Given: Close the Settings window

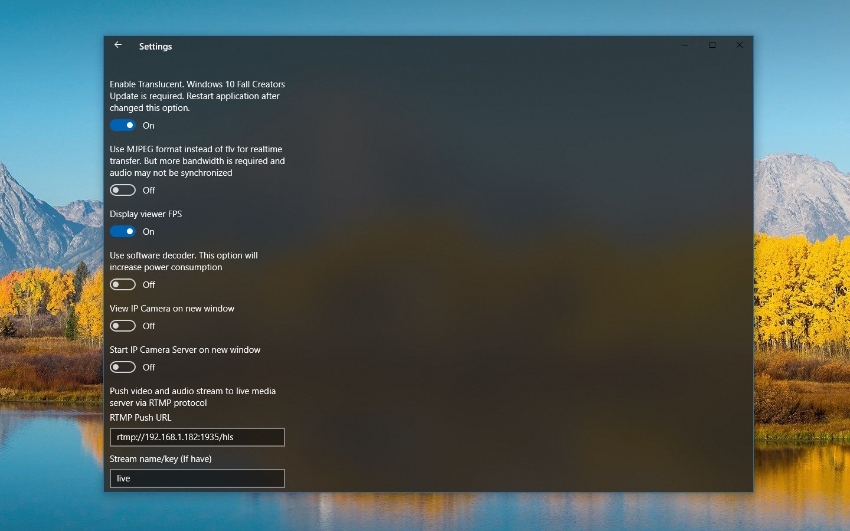Looking at the screenshot, I should 740,45.
